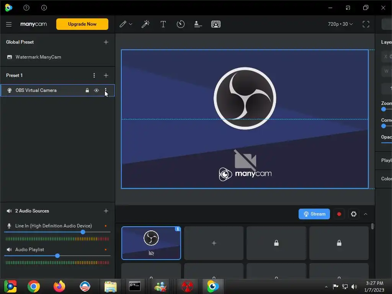This screenshot has width=392, height=294.
Task: Open Preset 1 options menu
Action: [x=94, y=75]
